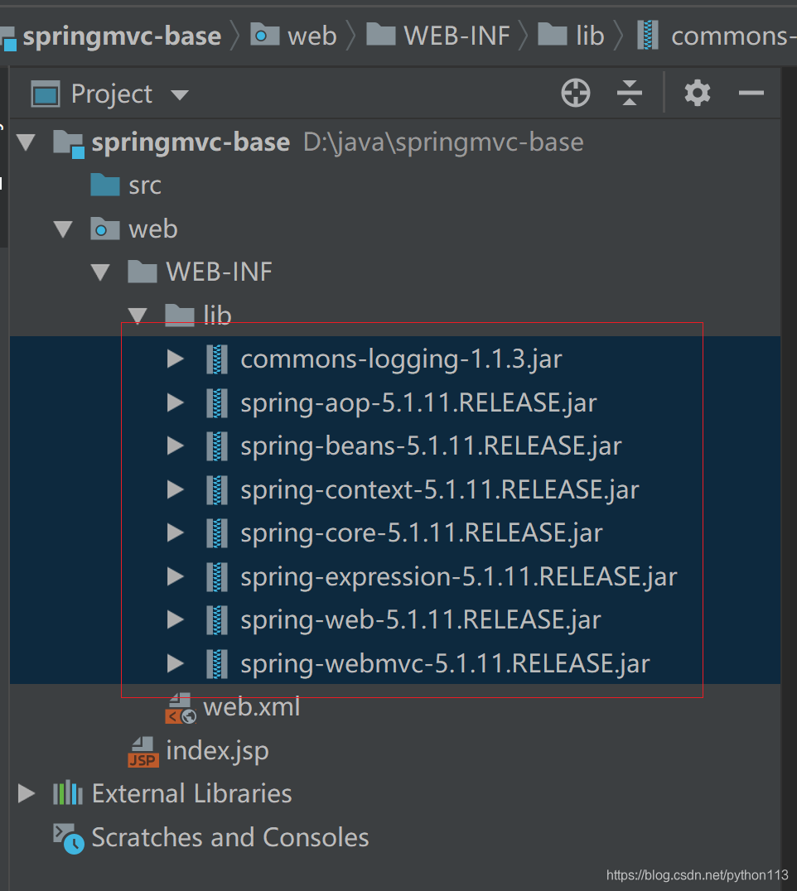
Task: Hide the Project panel with the minus icon
Action: [751, 93]
